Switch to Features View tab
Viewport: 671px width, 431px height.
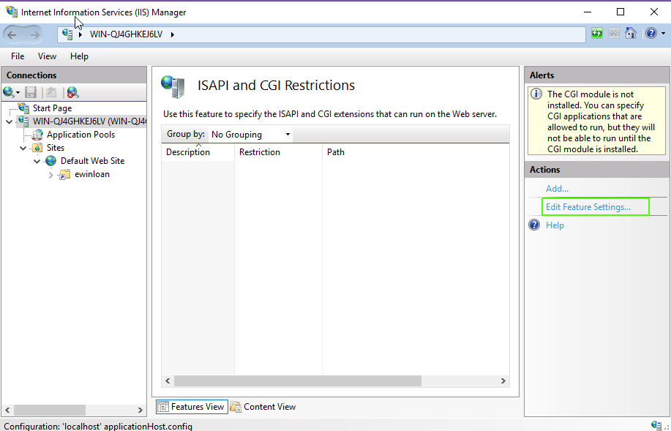[x=192, y=407]
